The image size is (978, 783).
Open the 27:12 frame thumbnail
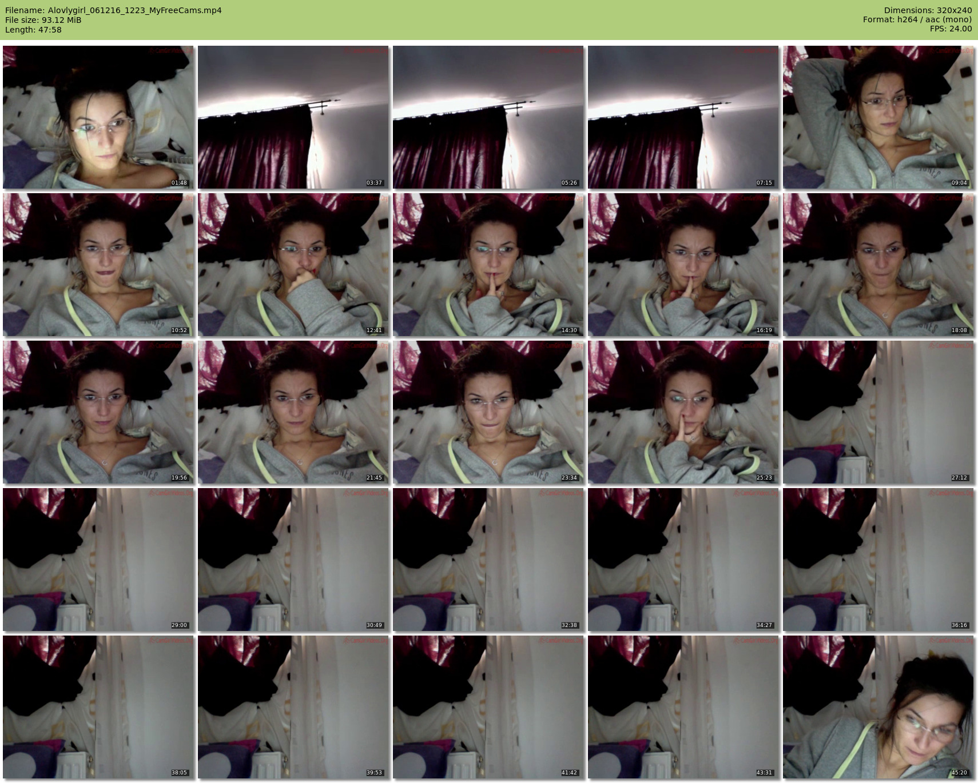coord(878,412)
